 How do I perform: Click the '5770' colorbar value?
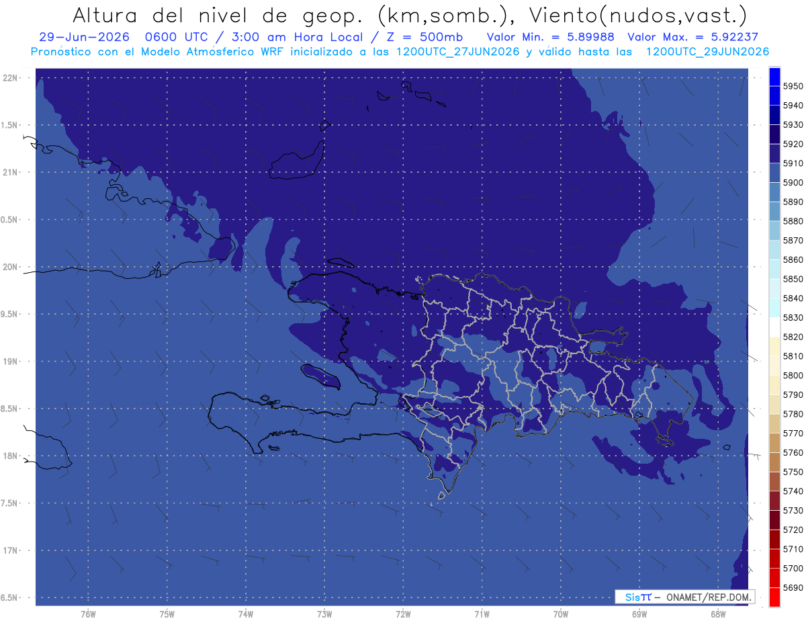click(x=793, y=433)
